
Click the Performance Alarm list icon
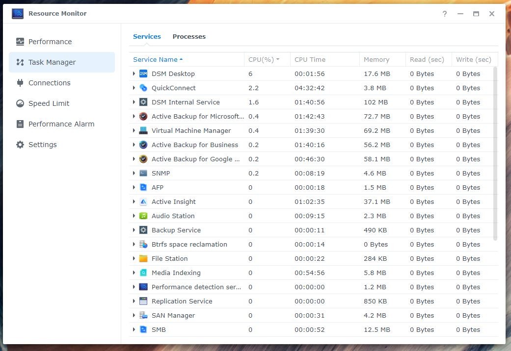click(x=20, y=124)
